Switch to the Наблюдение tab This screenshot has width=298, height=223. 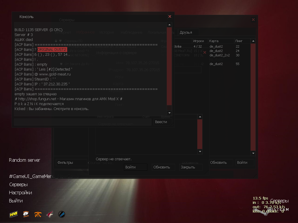(x=132, y=33)
